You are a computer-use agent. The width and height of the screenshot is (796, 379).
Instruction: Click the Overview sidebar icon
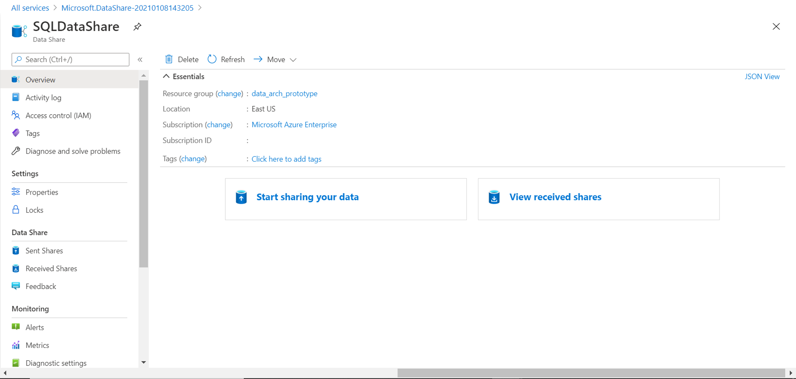pyautogui.click(x=16, y=80)
